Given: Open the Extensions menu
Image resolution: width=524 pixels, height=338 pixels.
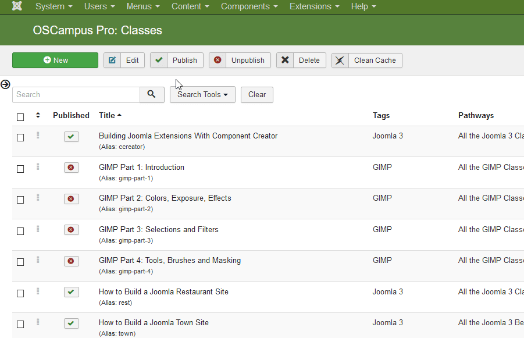Looking at the screenshot, I should pyautogui.click(x=315, y=6).
